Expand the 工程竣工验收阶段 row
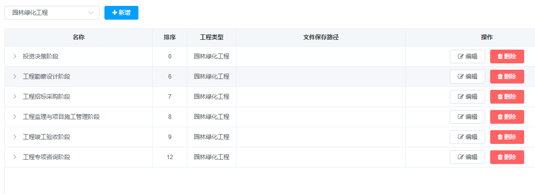 15,137
